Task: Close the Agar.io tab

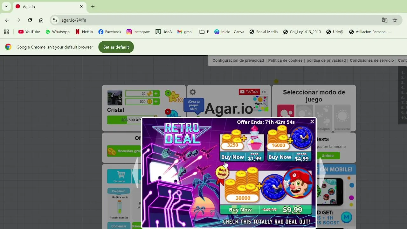Action: tap(81, 6)
